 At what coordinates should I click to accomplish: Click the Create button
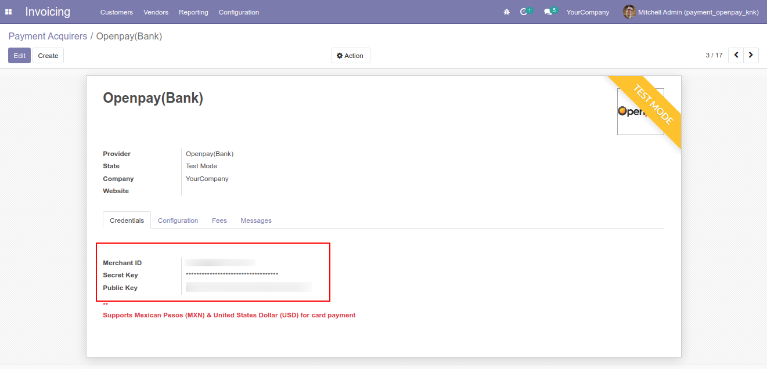48,56
